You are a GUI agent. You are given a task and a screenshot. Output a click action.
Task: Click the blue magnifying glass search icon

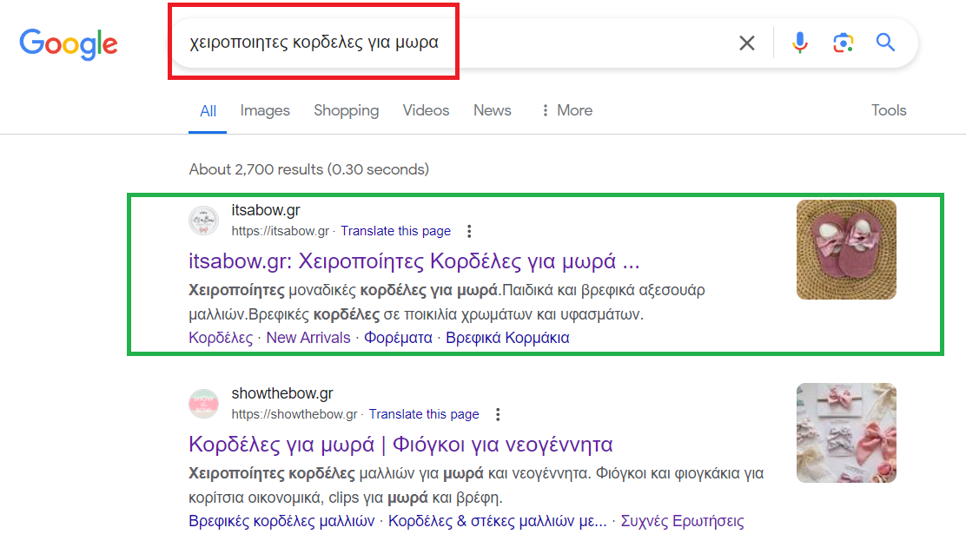pos(885,43)
